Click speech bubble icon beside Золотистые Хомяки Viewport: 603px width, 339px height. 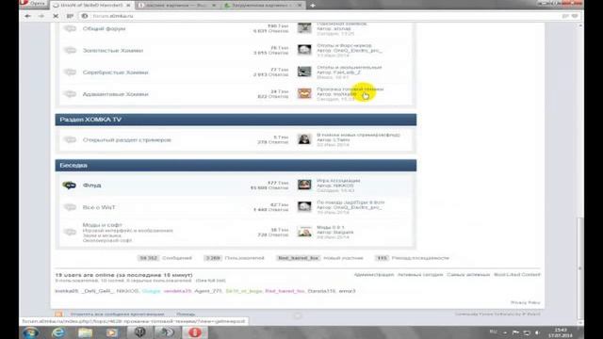pos(70,50)
